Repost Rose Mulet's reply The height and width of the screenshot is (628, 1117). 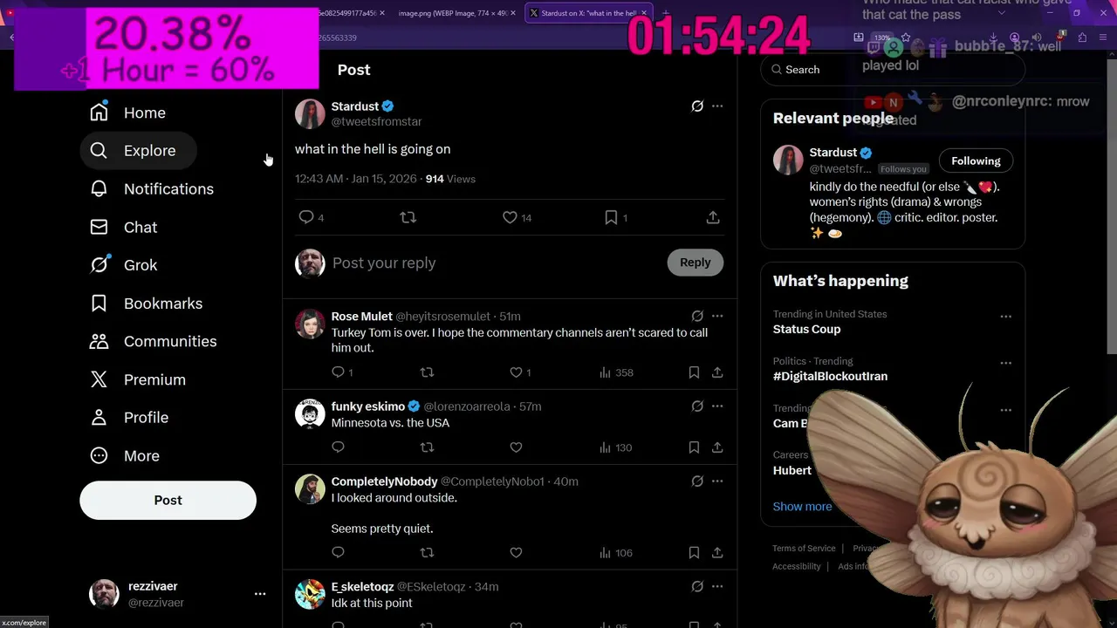point(427,372)
